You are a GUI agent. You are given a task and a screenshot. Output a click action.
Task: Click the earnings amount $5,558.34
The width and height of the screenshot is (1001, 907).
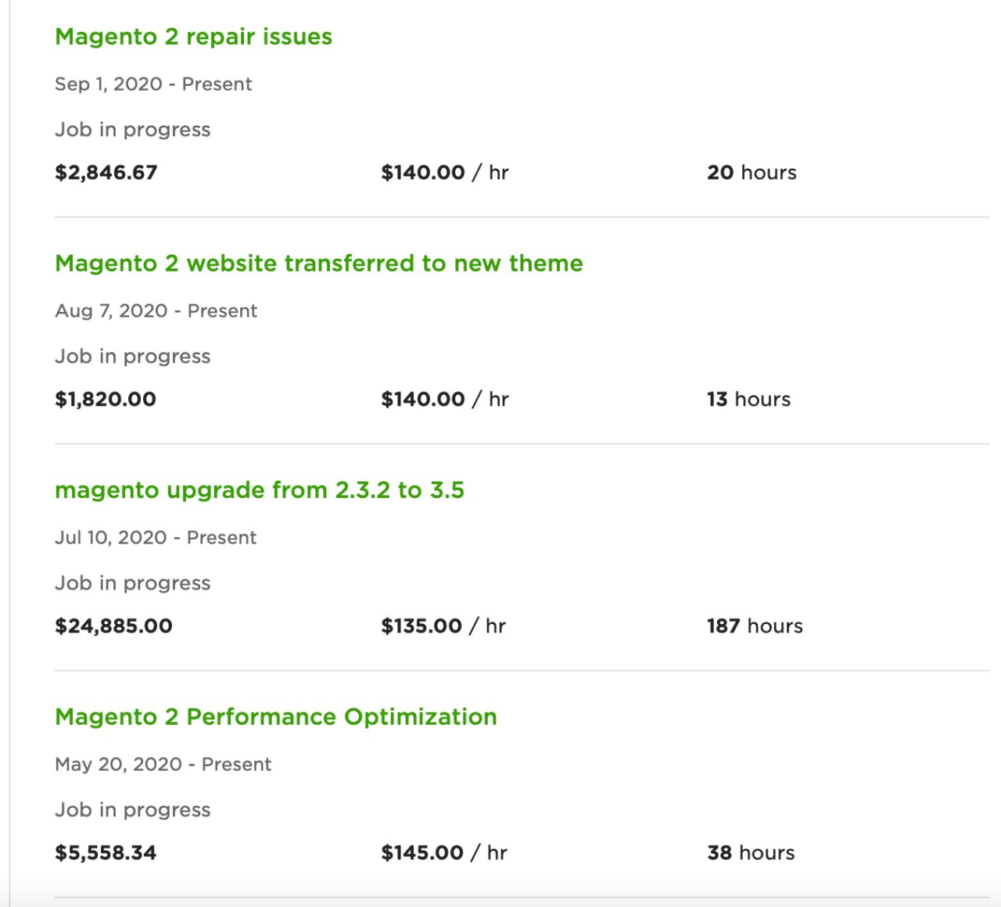click(x=106, y=853)
